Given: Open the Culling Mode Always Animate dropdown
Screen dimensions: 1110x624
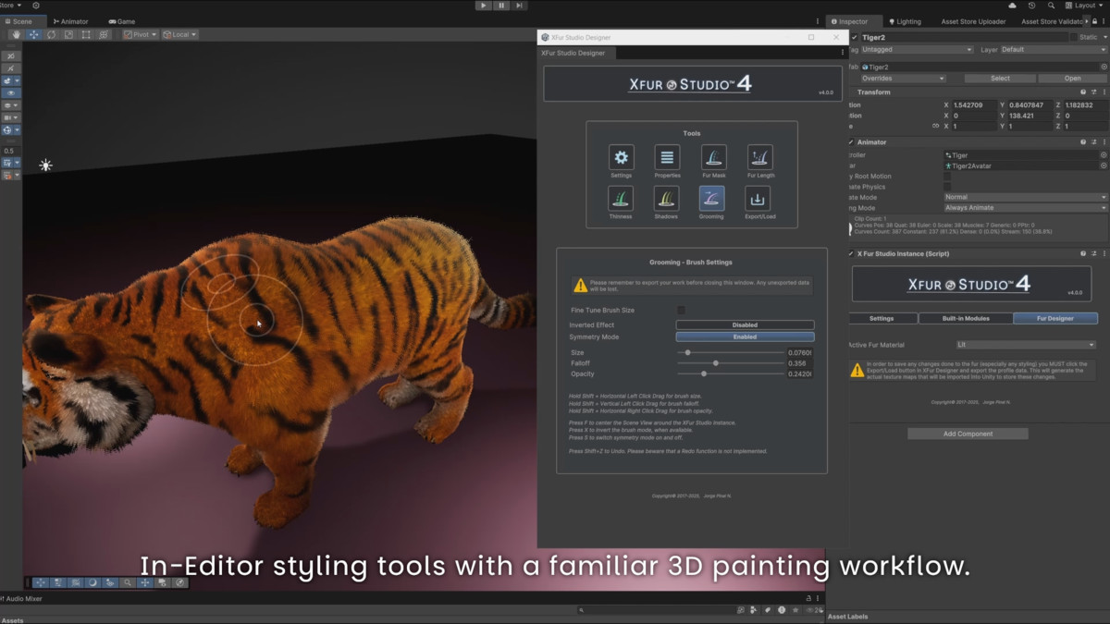Looking at the screenshot, I should [x=1025, y=208].
